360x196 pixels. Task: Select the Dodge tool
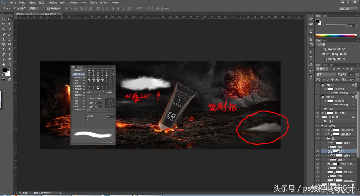click(10, 49)
